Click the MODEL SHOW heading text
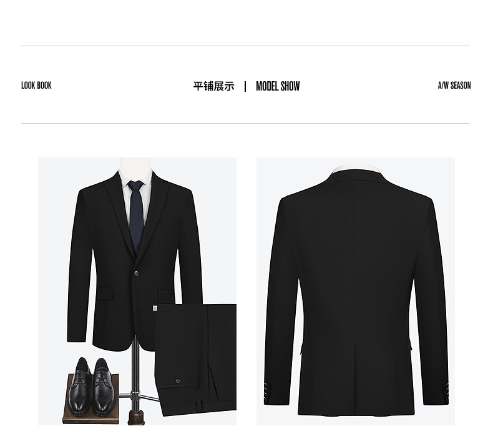Viewport: 493px width, 431px height. click(x=278, y=86)
